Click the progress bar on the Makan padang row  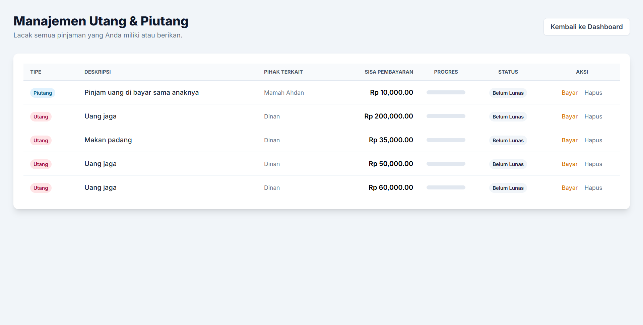[446, 140]
